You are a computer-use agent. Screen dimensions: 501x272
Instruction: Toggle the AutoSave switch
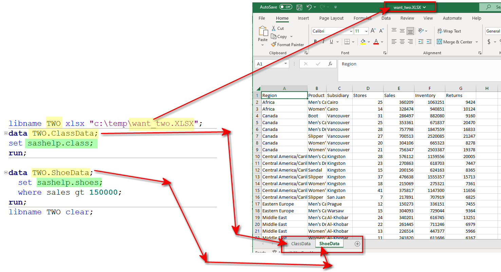coord(287,7)
